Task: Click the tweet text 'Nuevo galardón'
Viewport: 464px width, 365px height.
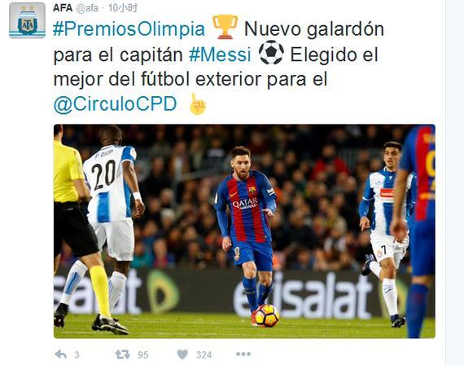Action: pos(314,29)
